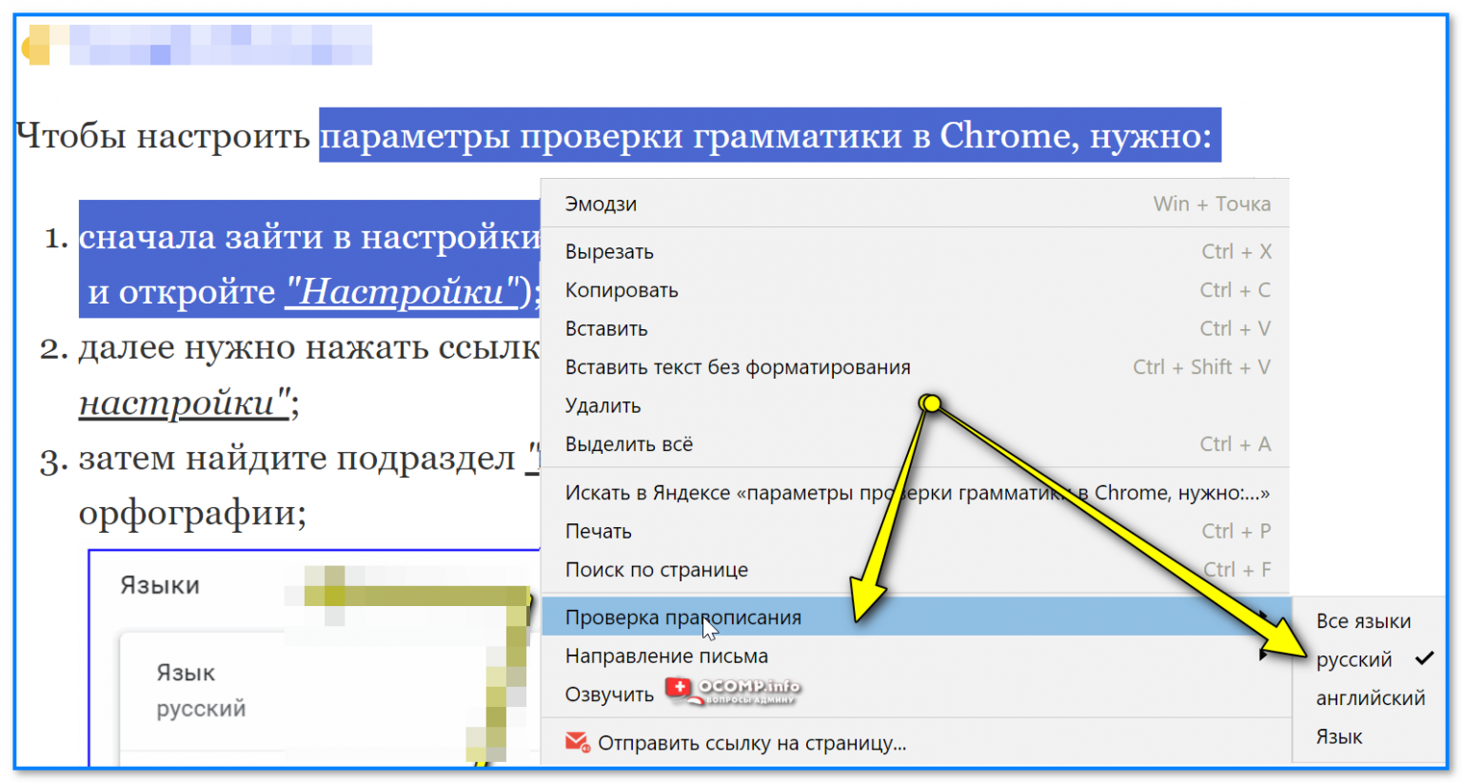The image size is (1462, 783).
Task: Select 'Вырезать' from the context menu
Action: [916, 252]
